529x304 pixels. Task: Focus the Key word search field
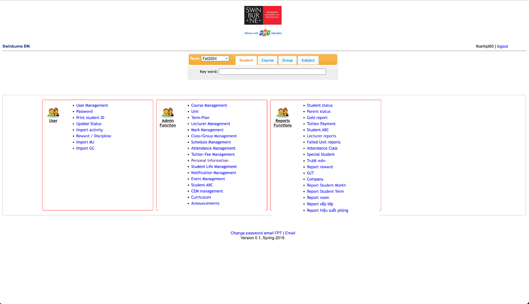272,71
